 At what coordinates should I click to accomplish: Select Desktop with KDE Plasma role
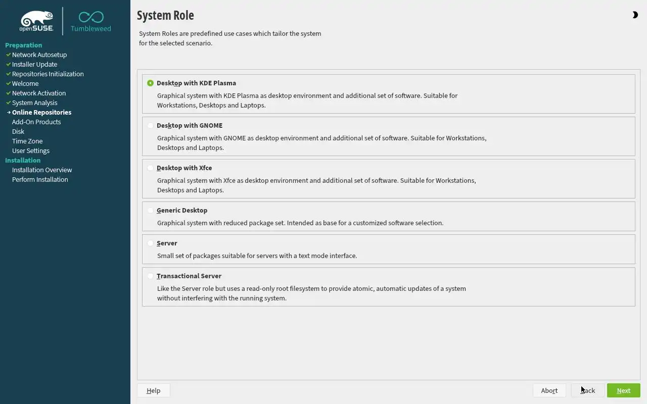pos(151,83)
